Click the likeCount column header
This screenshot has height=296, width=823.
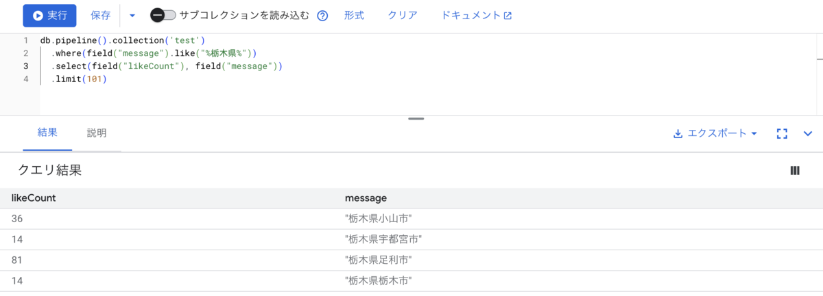coord(34,198)
